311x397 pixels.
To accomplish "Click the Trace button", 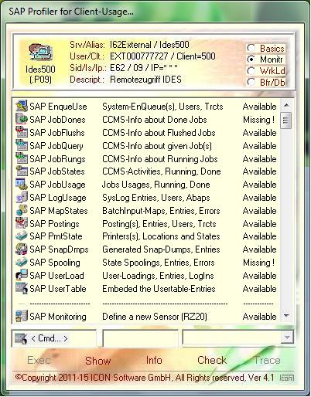I will coord(267,360).
